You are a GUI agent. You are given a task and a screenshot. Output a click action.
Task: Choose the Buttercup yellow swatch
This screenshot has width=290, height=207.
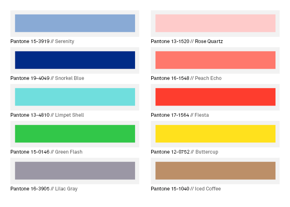pos(215,134)
